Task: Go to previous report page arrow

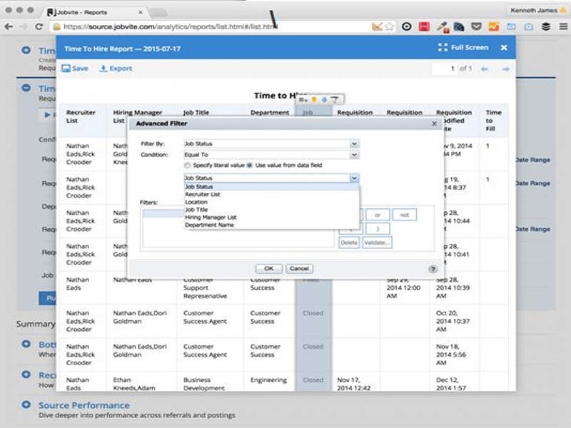Action: pyautogui.click(x=485, y=69)
